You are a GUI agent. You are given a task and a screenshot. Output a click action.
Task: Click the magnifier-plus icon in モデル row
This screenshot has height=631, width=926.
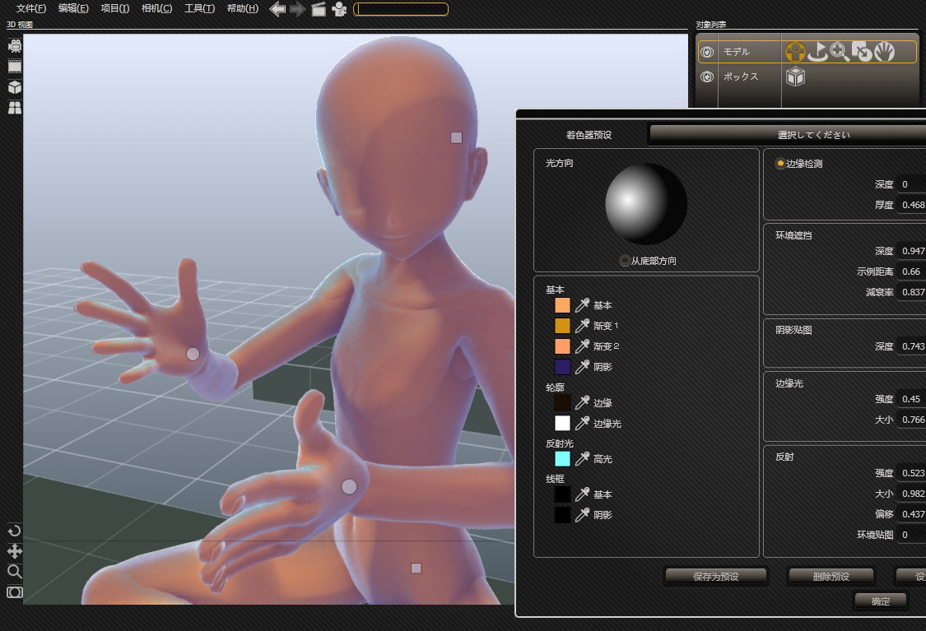840,53
